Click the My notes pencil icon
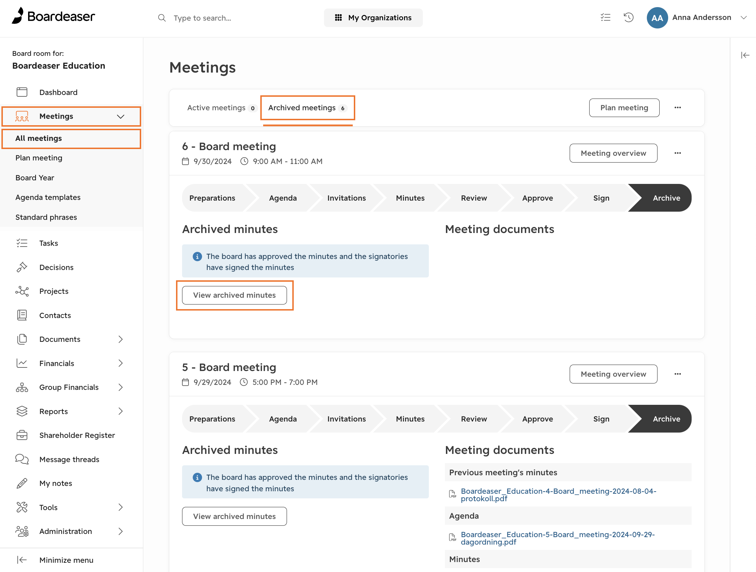The image size is (756, 572). tap(22, 483)
